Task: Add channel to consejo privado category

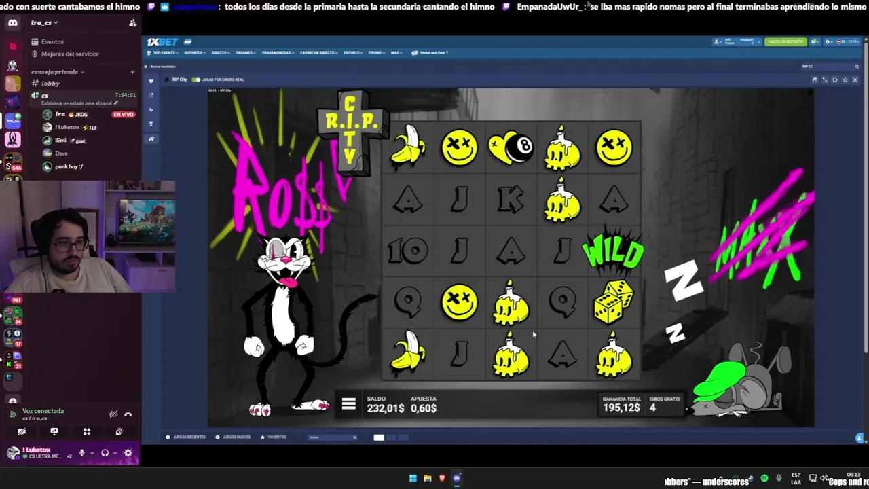Action: coord(132,72)
